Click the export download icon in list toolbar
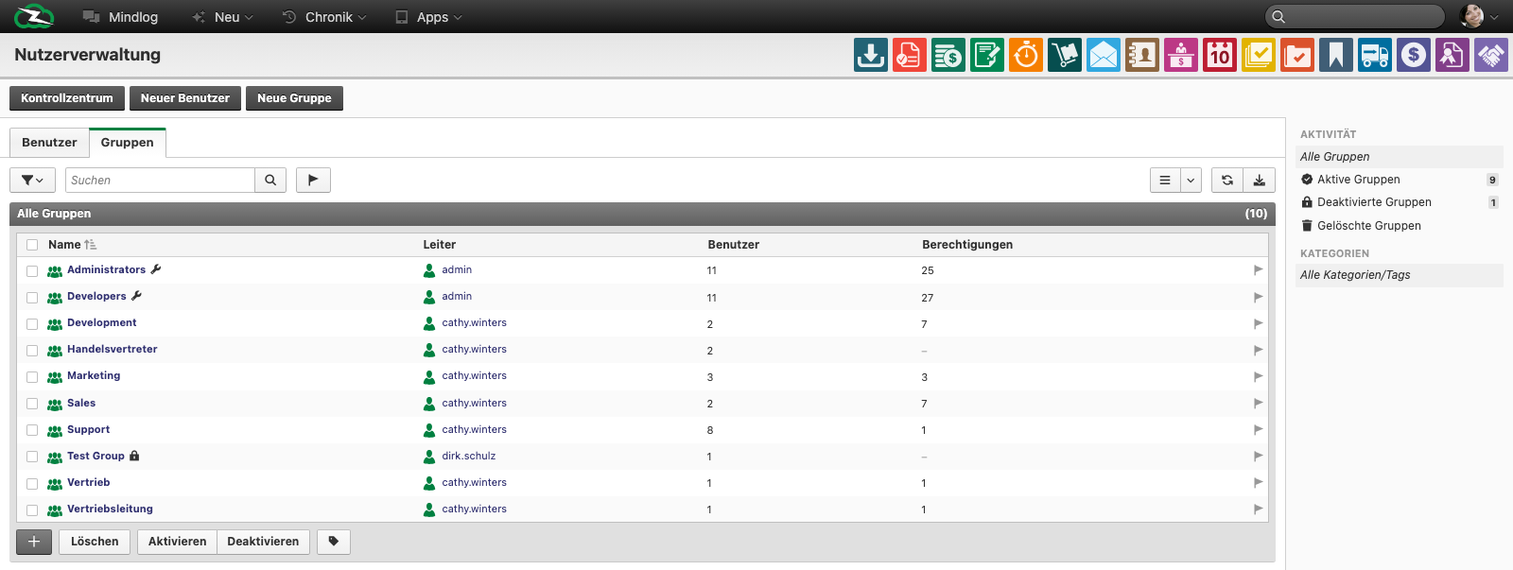Screen dimensions: 1513x570 pos(1259,180)
